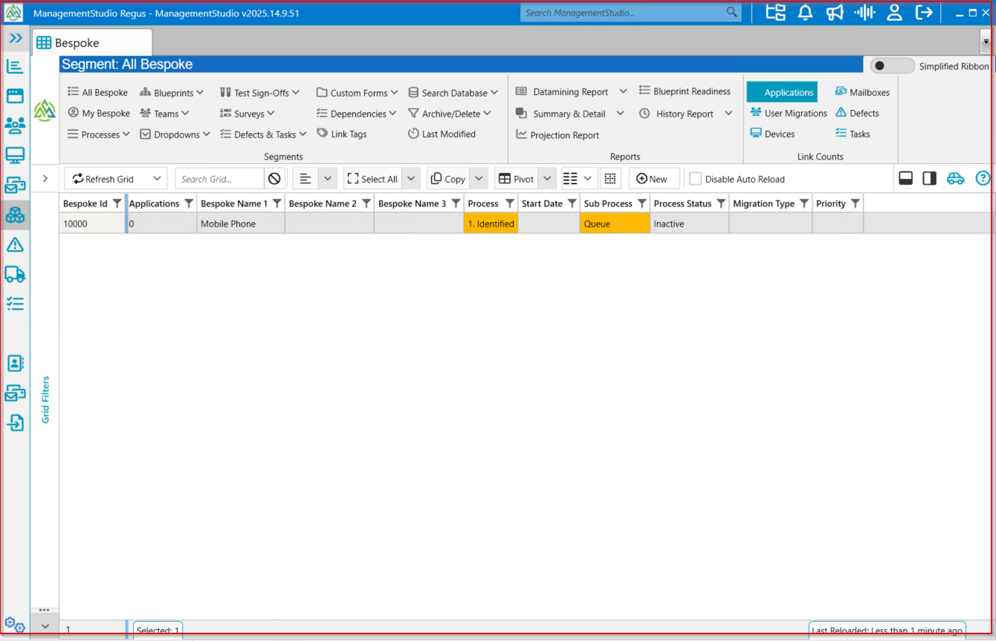
Task: Show the right side panel layout icon
Action: (x=929, y=178)
